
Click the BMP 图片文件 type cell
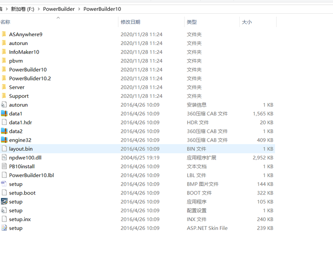point(203,184)
